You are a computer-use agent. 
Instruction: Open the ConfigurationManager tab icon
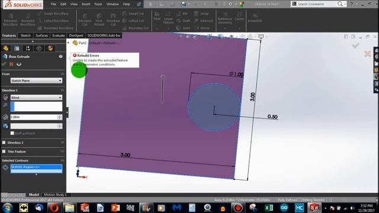pyautogui.click(x=28, y=49)
